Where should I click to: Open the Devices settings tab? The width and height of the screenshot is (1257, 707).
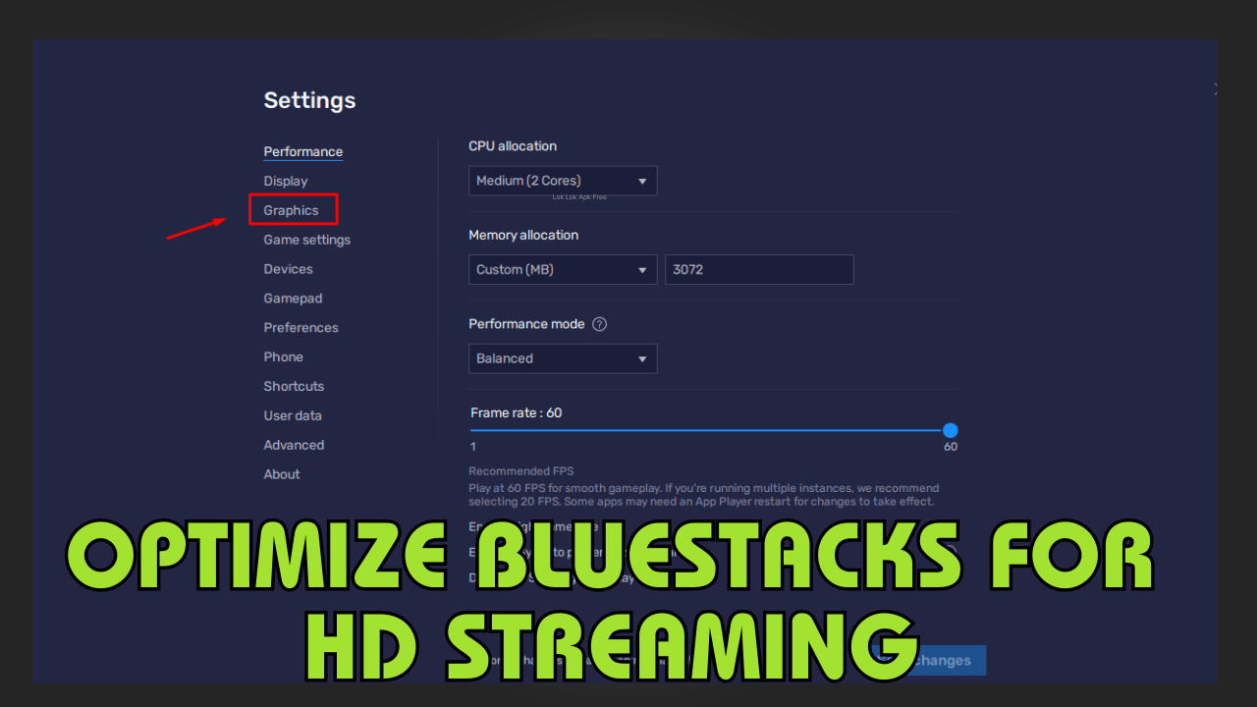288,269
